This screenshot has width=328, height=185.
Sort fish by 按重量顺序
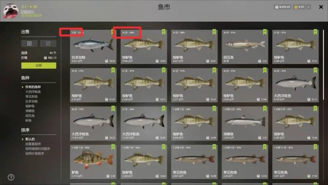click(33, 144)
